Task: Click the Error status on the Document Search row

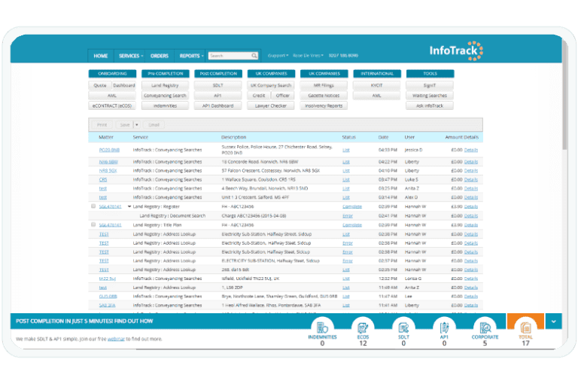Action: 348,216
